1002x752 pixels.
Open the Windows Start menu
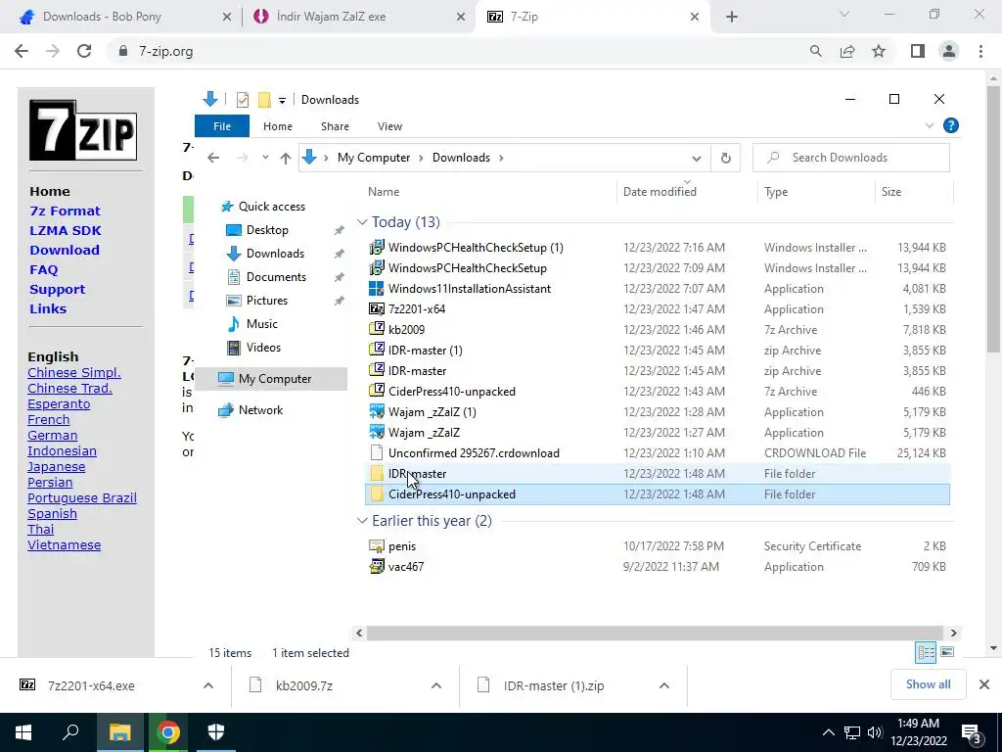point(23,732)
